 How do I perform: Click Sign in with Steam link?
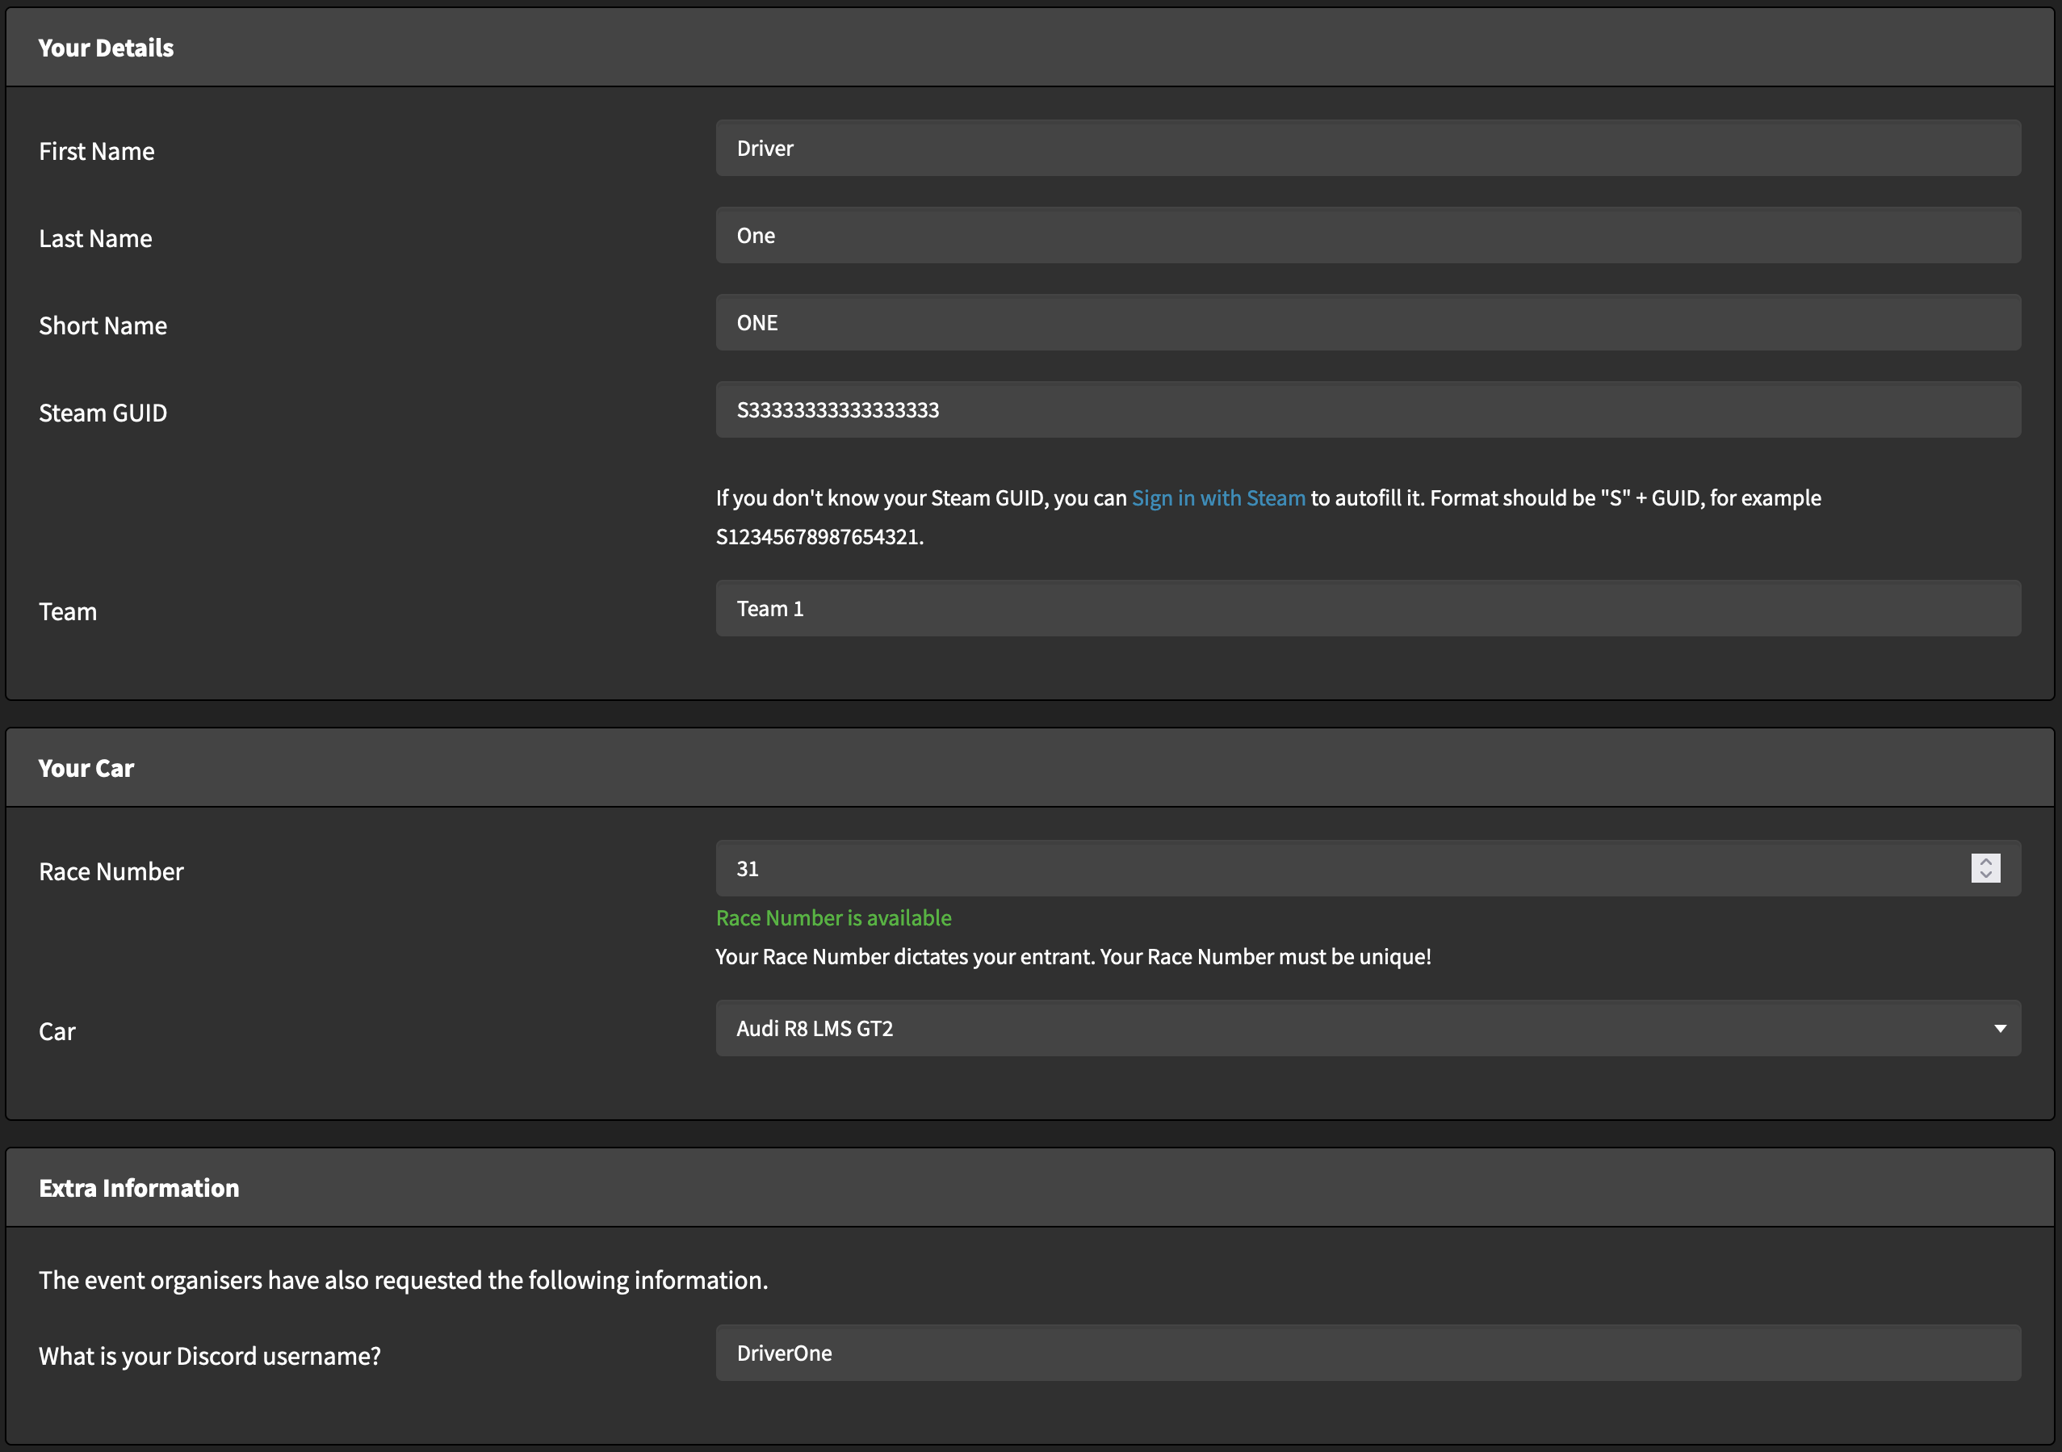pos(1218,497)
